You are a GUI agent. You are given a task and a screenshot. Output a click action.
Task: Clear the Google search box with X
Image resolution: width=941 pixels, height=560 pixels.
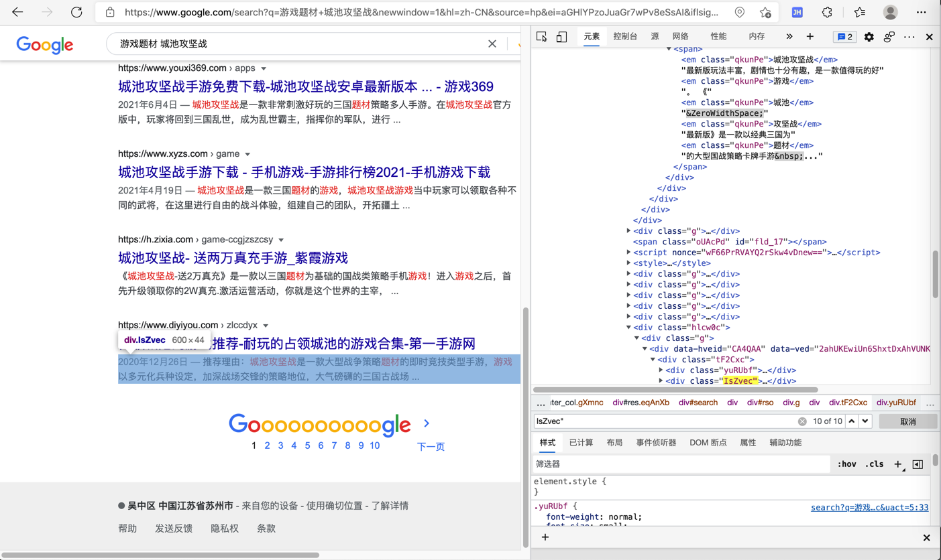(492, 44)
